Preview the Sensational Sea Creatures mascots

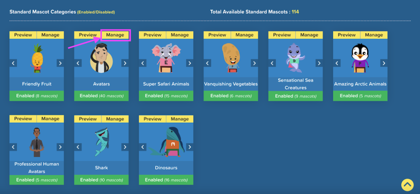(282, 35)
